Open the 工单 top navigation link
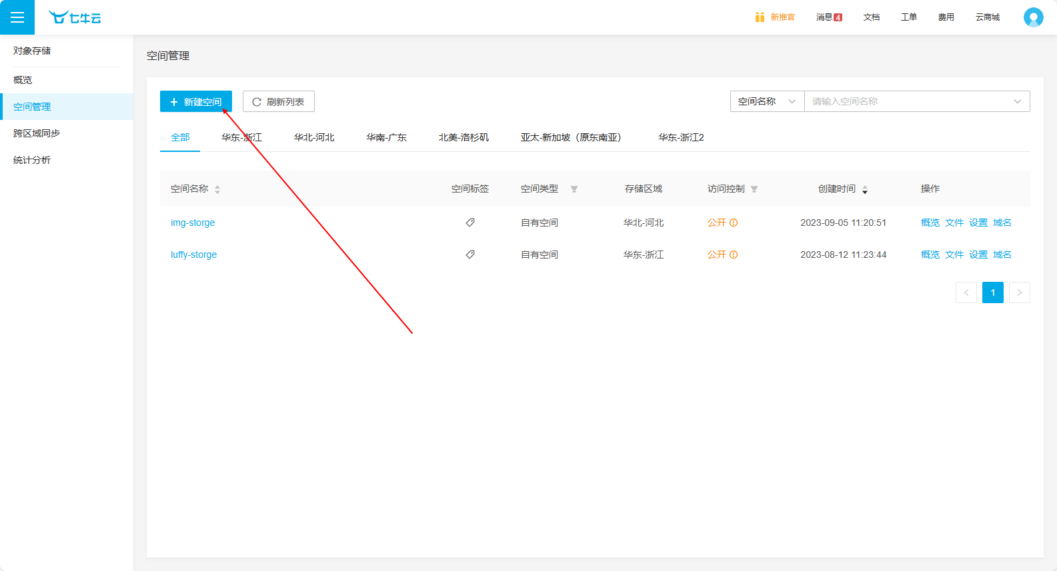The height and width of the screenshot is (571, 1057). click(x=909, y=17)
